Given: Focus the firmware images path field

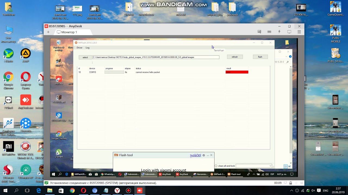Looking at the screenshot, I should click(156, 57).
